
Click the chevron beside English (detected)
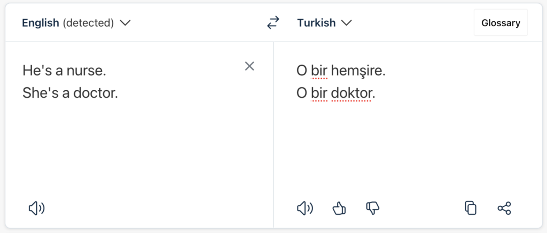click(x=126, y=23)
